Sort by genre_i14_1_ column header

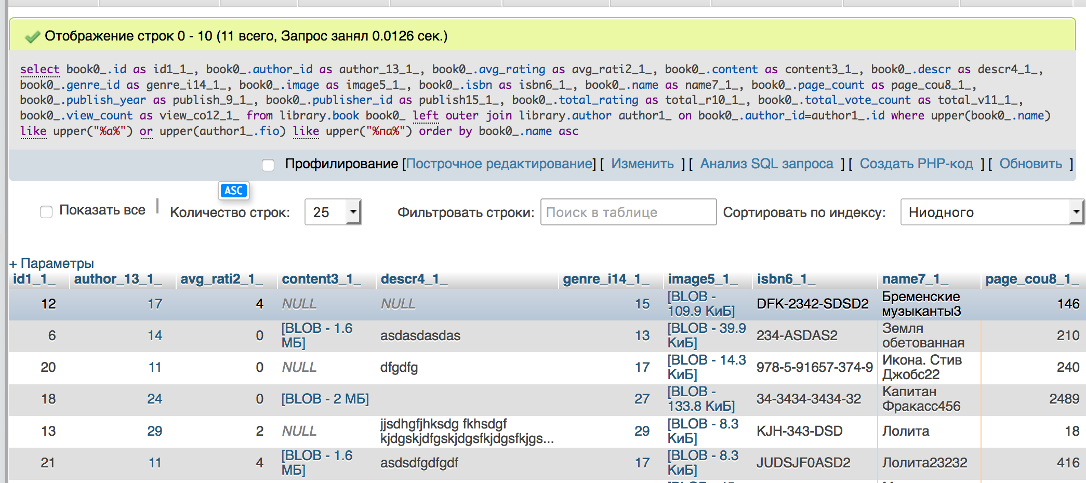pyautogui.click(x=606, y=279)
